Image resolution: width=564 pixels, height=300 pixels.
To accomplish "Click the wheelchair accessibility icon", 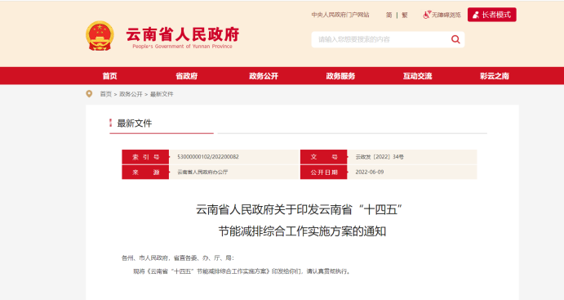I will [427, 15].
